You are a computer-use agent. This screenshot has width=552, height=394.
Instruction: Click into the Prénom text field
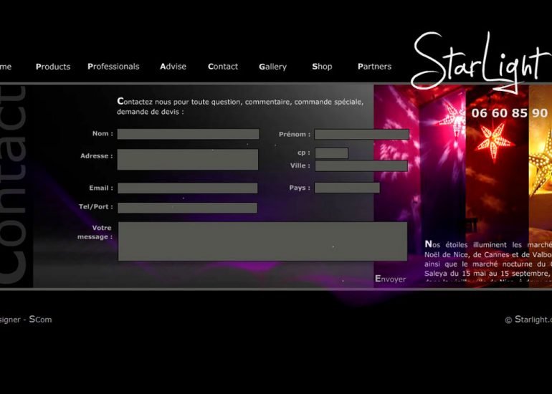361,134
